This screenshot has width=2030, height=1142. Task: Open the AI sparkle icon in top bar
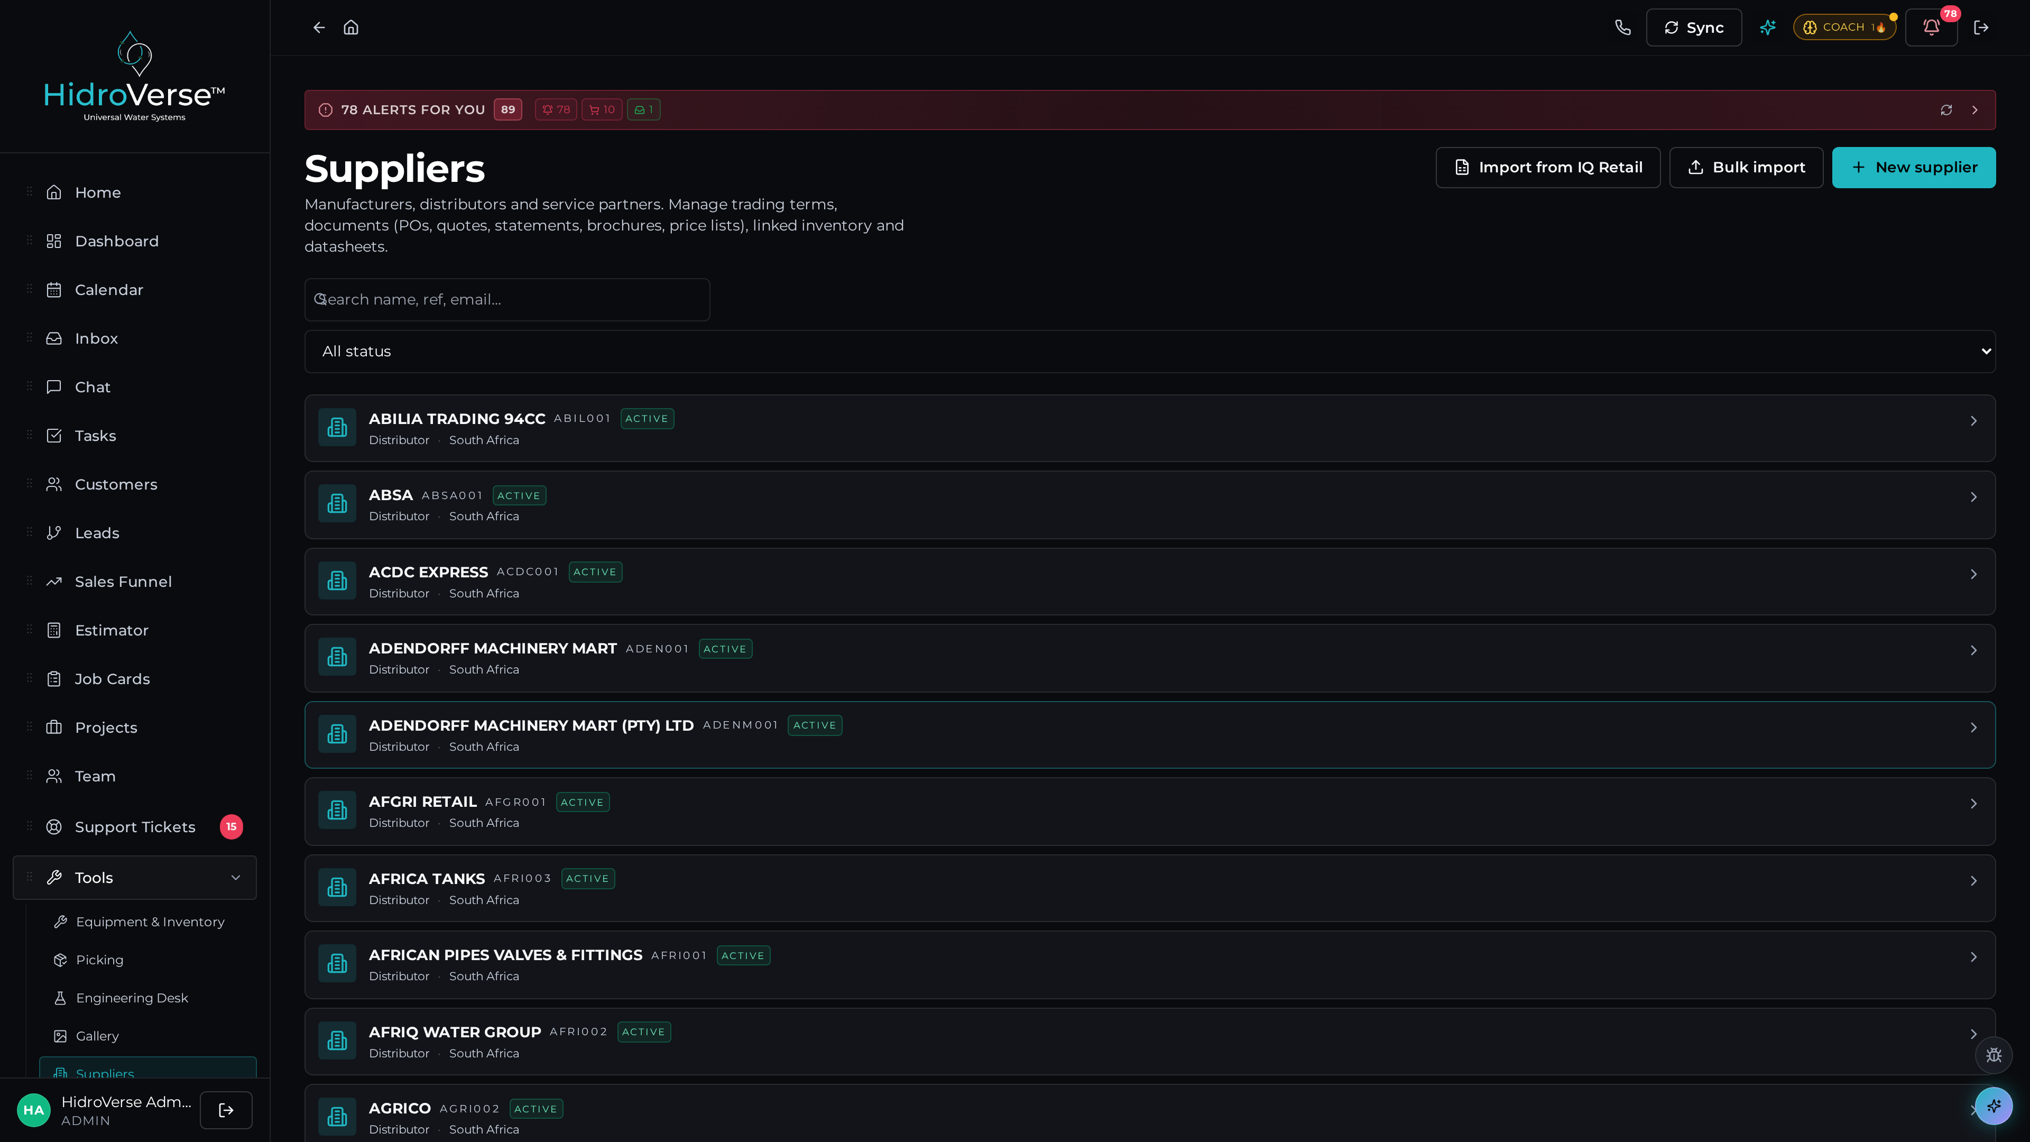[x=1768, y=27]
